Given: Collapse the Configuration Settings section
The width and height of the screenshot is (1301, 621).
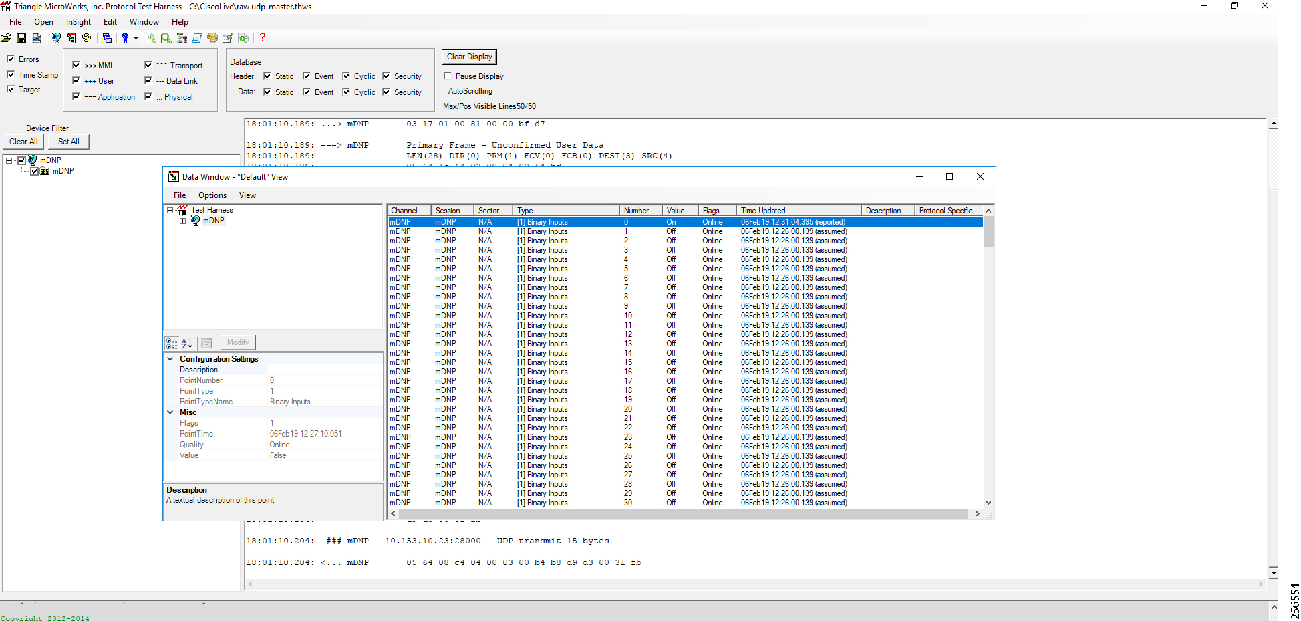Looking at the screenshot, I should tap(170, 359).
